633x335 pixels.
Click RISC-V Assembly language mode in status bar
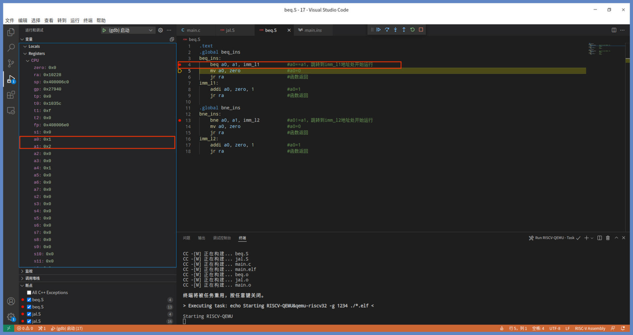click(590, 328)
